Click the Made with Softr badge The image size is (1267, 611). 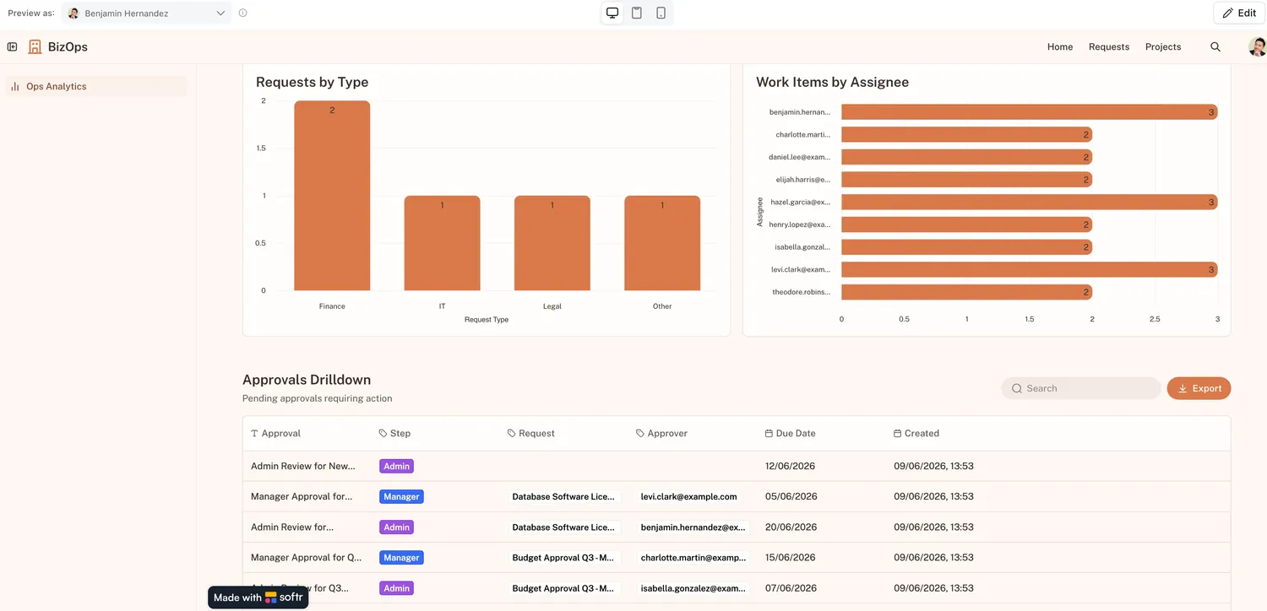pos(258,597)
